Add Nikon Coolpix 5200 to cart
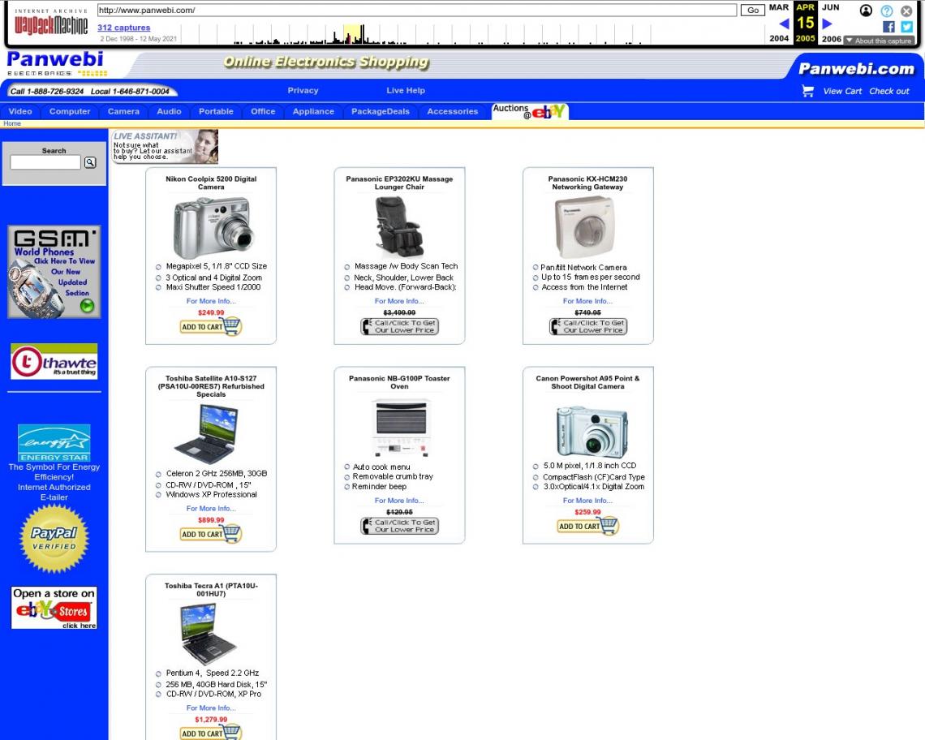The image size is (925, 740). pos(211,326)
